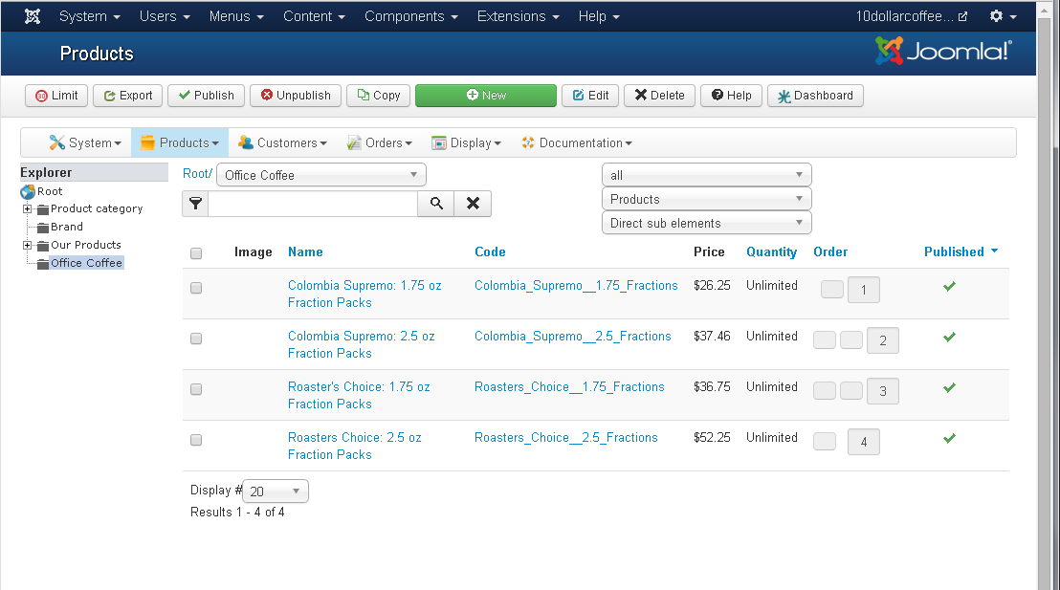The height and width of the screenshot is (590, 1060).
Task: Open the Products type filter dropdown
Action: coord(706,199)
